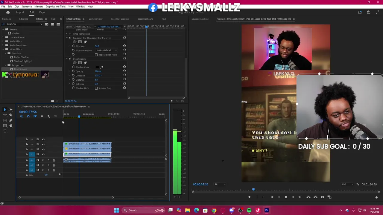Filter effects by Accelerated Effects icon
This screenshot has height=215, width=383.
tap(47, 24)
